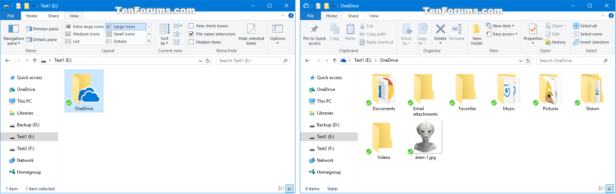Screen dimensions: 616x194
Task: Click the Delete icon in Organize group
Action: click(x=440, y=29)
